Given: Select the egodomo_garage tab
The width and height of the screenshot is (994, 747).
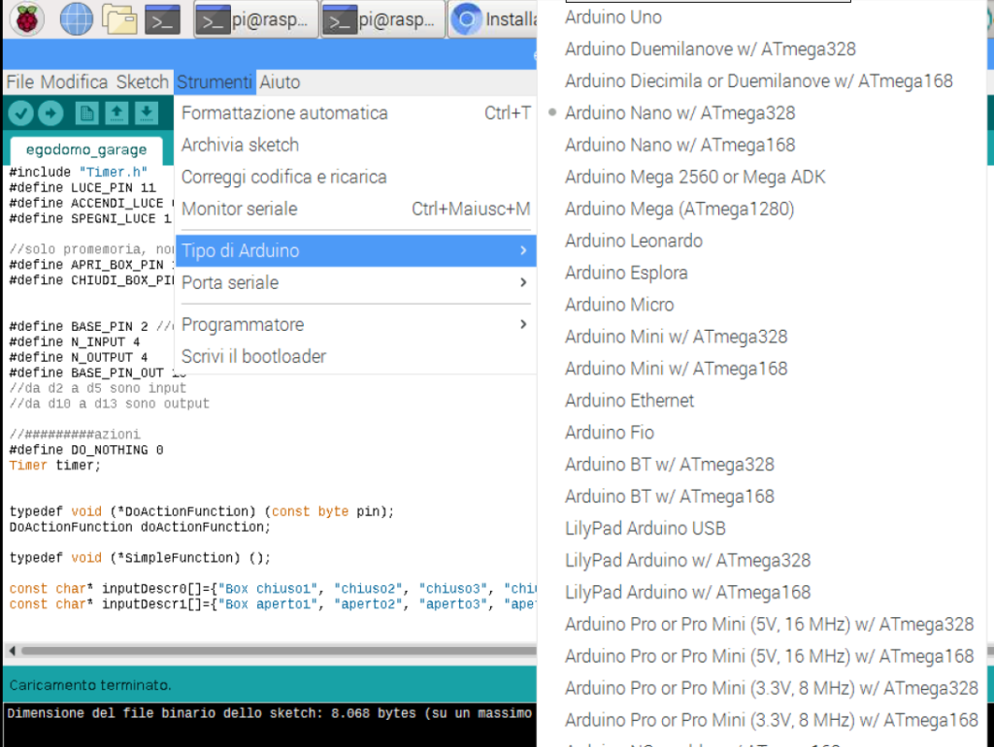Looking at the screenshot, I should tap(86, 150).
